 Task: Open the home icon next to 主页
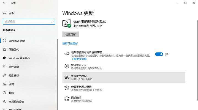5,13
